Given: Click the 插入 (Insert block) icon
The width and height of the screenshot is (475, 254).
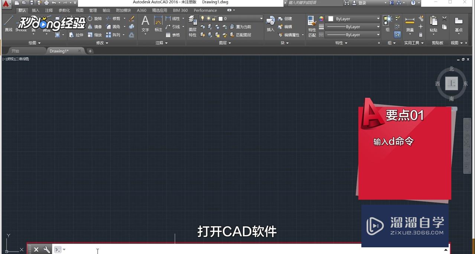Looking at the screenshot, I should [270, 22].
